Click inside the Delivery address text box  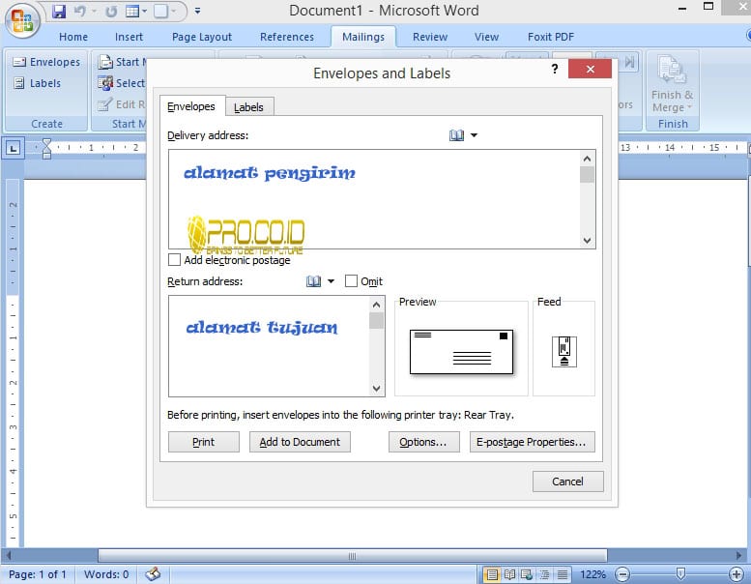[374, 199]
